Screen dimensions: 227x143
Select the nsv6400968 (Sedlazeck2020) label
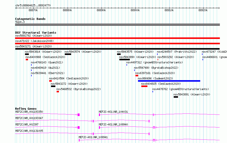[x=45, y=57]
